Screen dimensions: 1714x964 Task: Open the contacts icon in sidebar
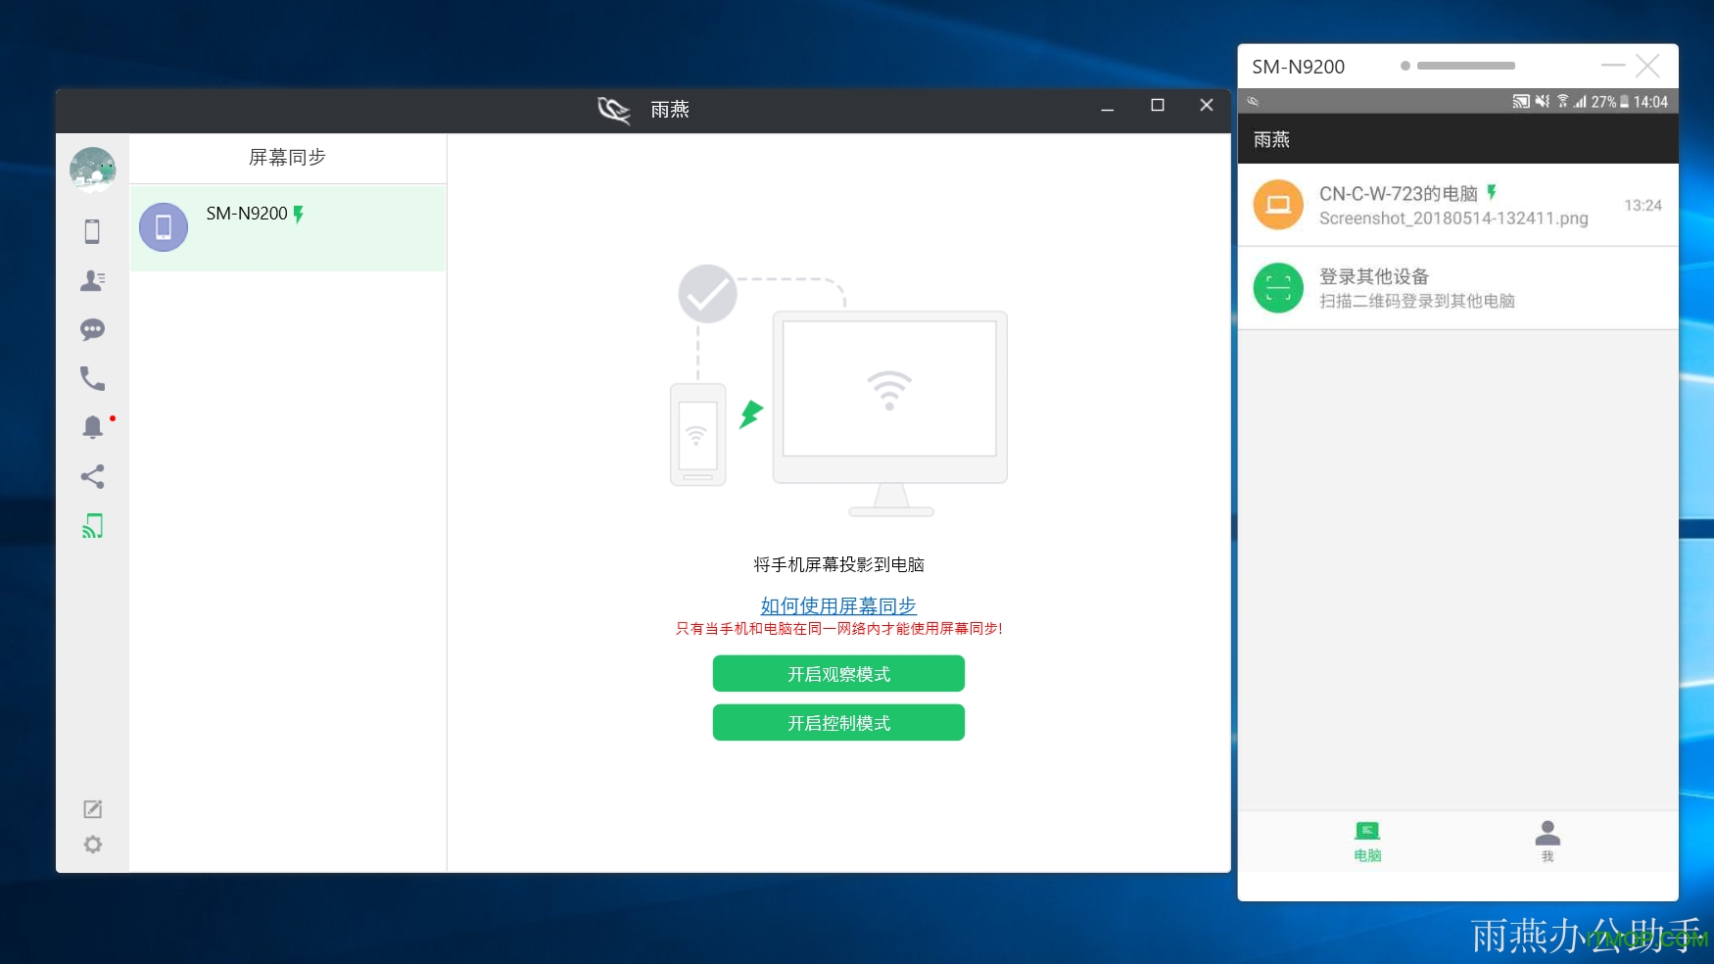(92, 281)
